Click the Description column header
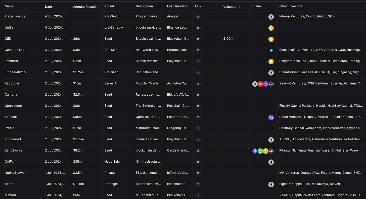 (144, 6)
